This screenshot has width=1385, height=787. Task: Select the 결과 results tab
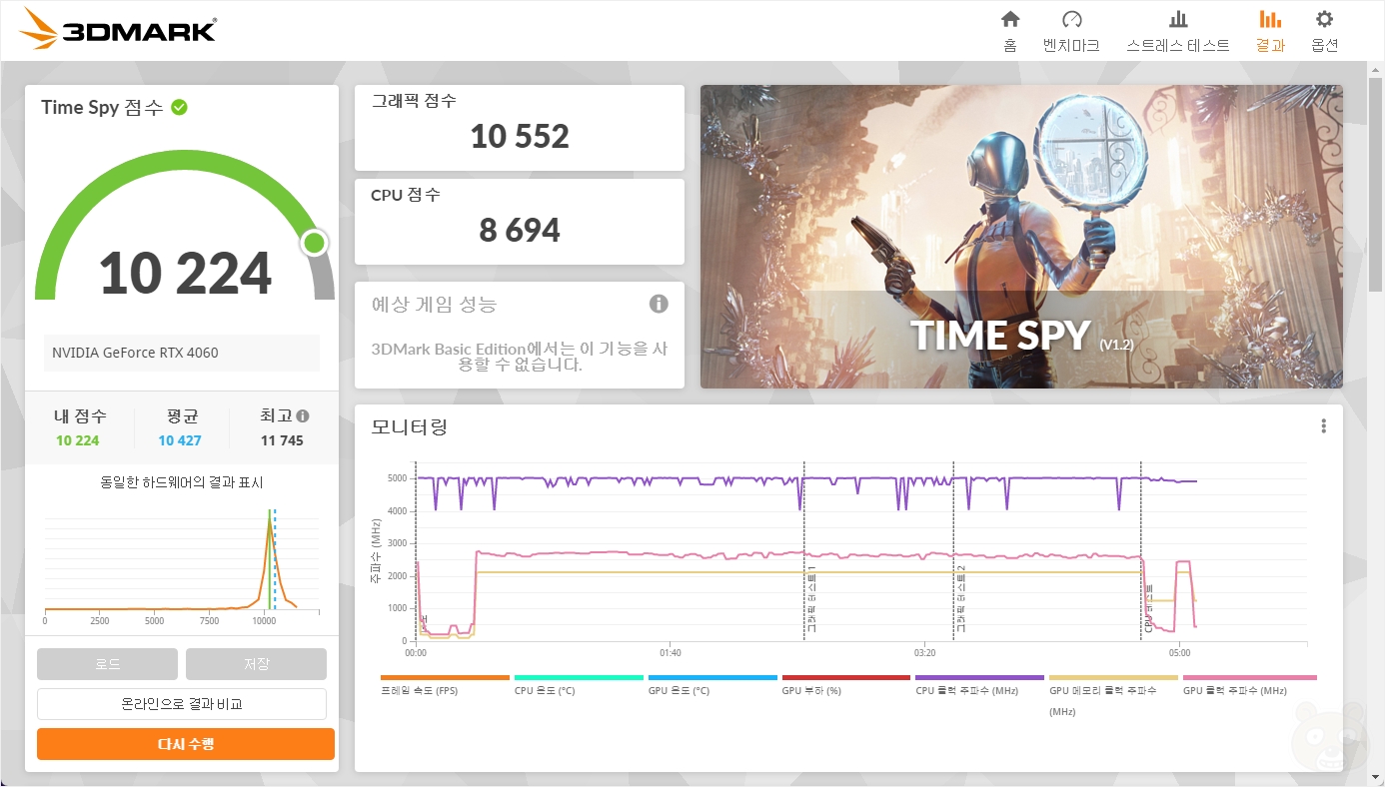click(1270, 31)
